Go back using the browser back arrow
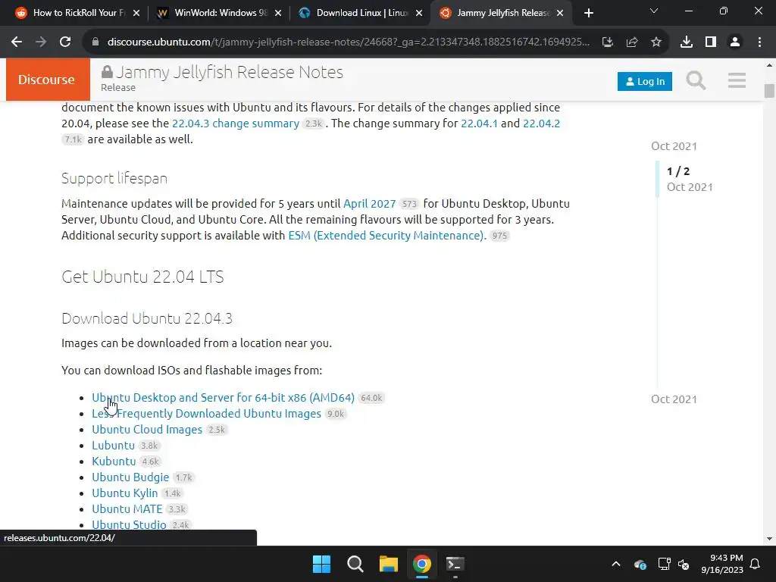 pos(17,42)
